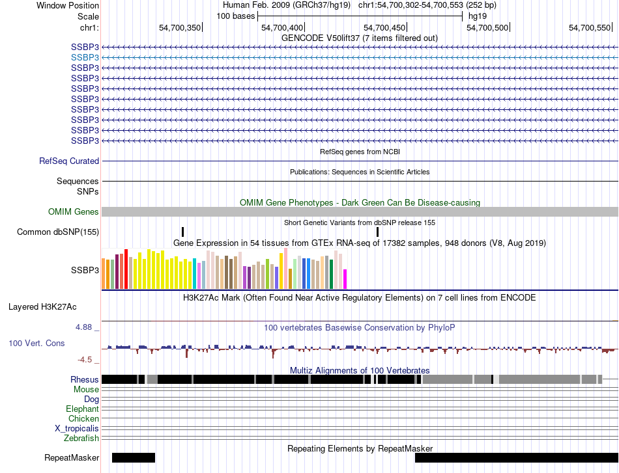Click the gray OMIM Genes bar
Image resolution: width=619 pixels, height=473 pixels.
360,211
